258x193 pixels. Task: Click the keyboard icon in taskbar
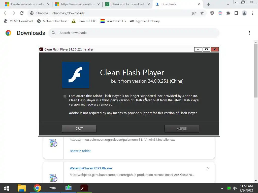(x=53, y=188)
